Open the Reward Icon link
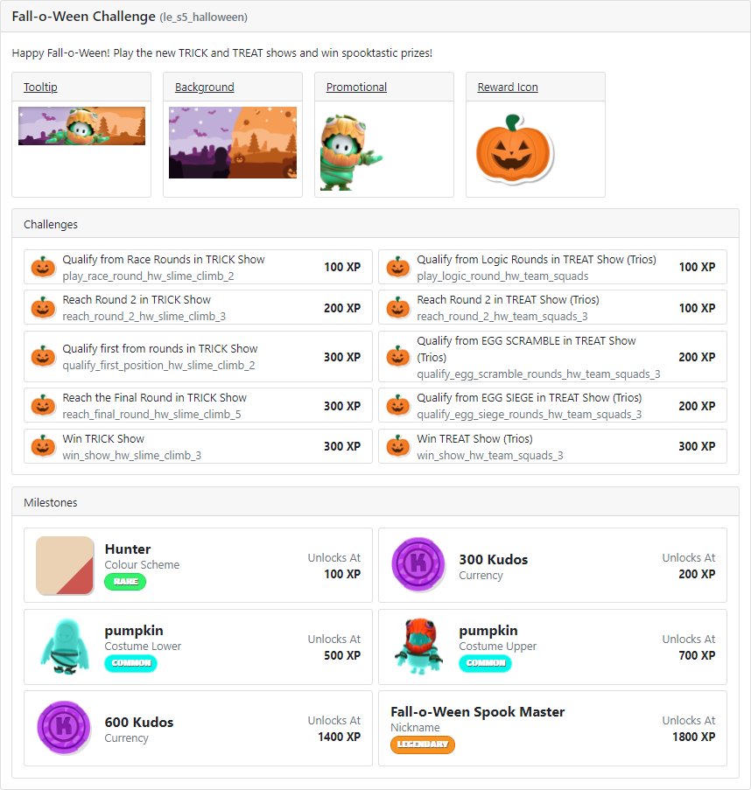Viewport: 751px width, 790px height. click(508, 87)
